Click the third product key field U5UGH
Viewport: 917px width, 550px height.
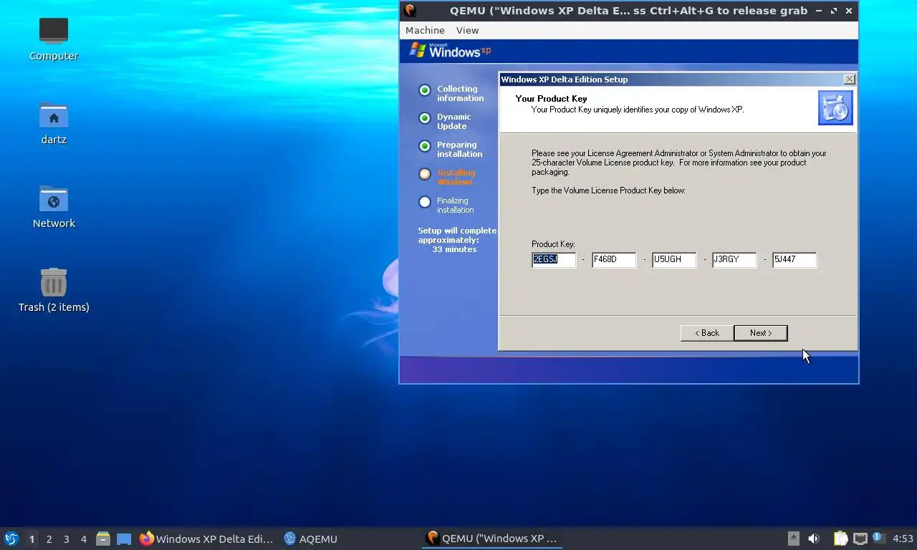[x=674, y=260]
